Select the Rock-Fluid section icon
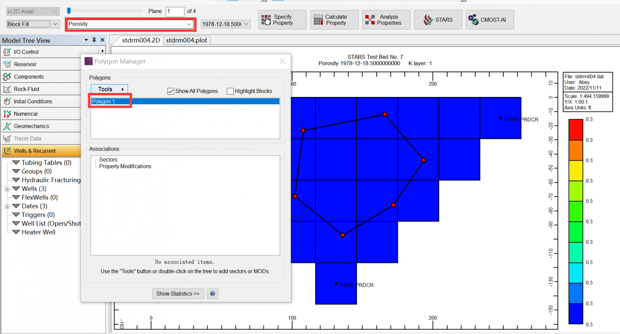The width and height of the screenshot is (620, 334). click(7, 89)
